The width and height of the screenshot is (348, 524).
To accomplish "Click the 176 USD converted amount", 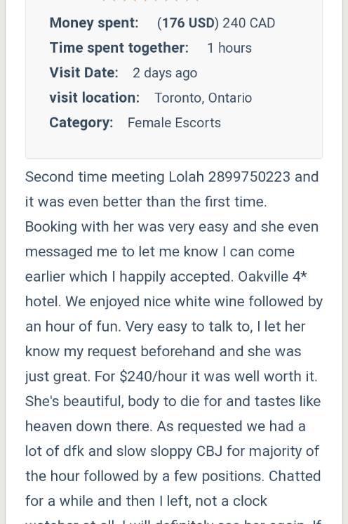I will 188,23.
